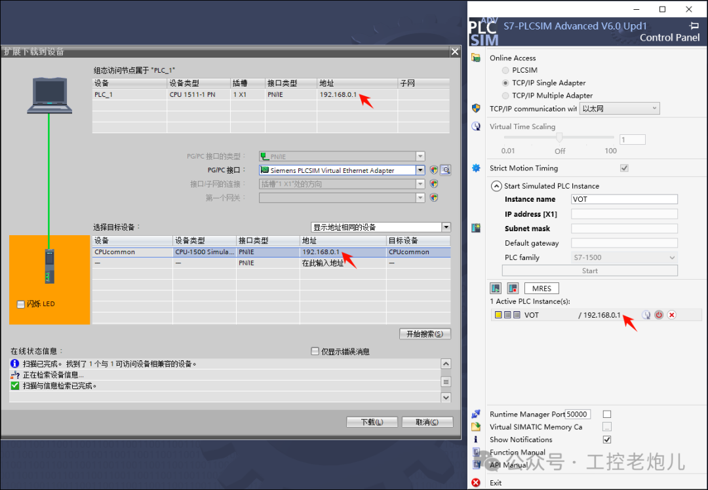
Task: Open the PG/PC 接口的类型 dropdown
Action: pos(420,157)
